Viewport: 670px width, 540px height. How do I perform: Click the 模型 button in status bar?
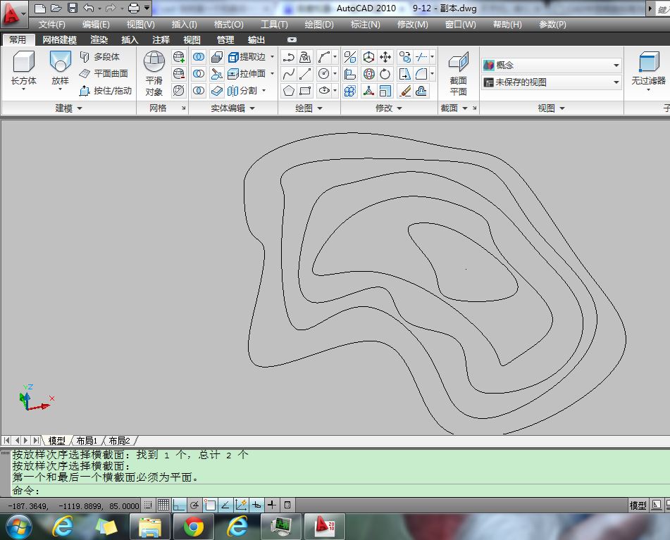click(x=638, y=506)
